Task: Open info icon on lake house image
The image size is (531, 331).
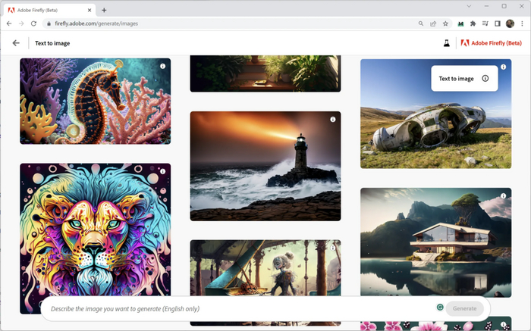Action: (x=504, y=195)
